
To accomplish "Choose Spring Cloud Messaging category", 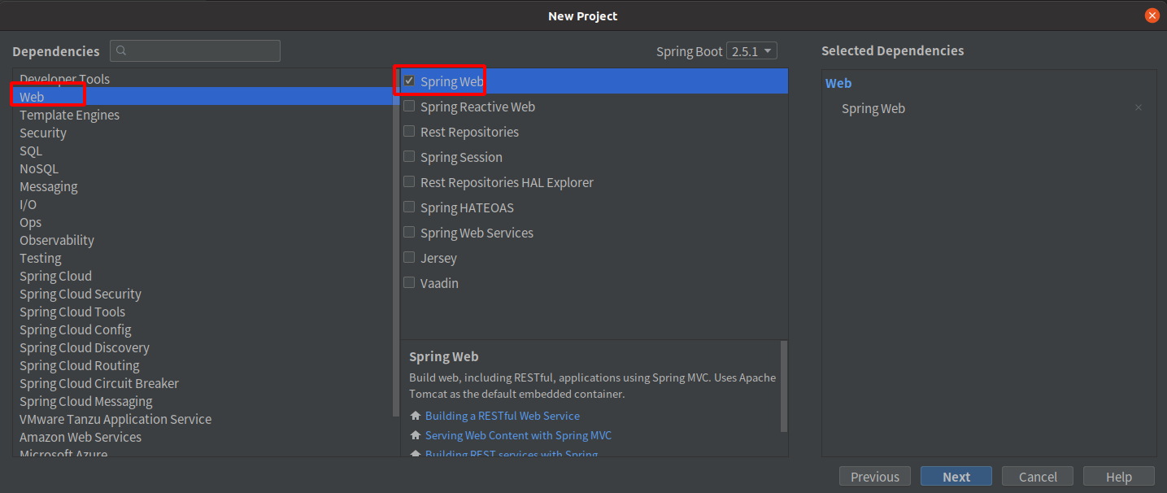I will (x=202, y=401).
